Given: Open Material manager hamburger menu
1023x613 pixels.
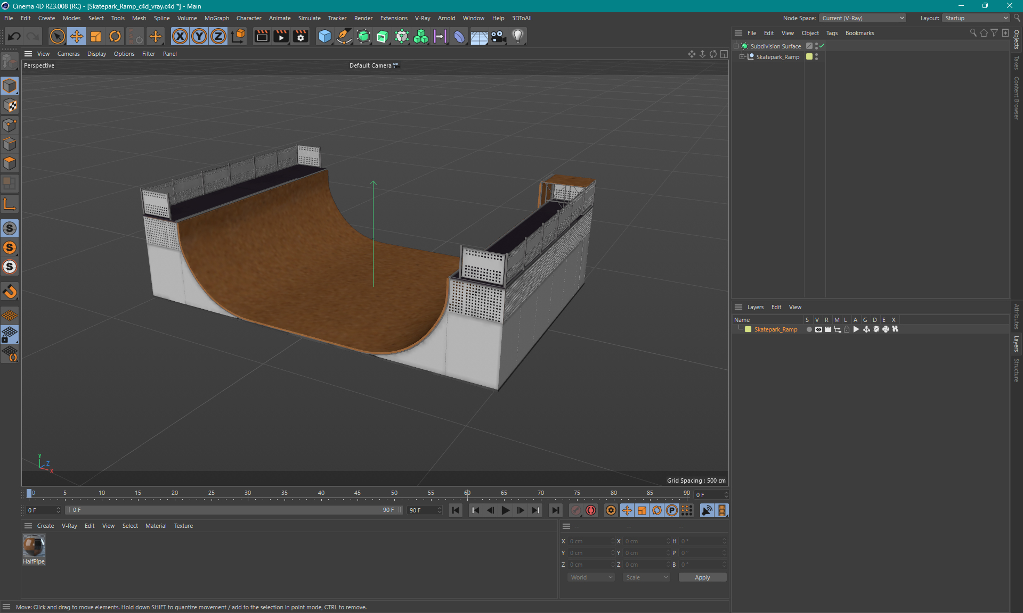Looking at the screenshot, I should (x=28, y=526).
